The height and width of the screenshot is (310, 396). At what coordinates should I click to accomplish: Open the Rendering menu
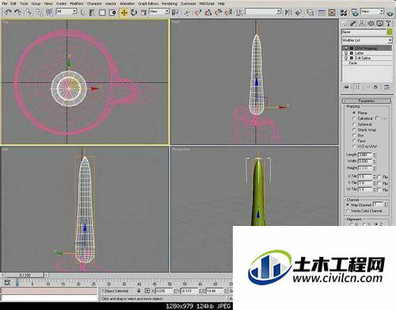click(x=169, y=3)
